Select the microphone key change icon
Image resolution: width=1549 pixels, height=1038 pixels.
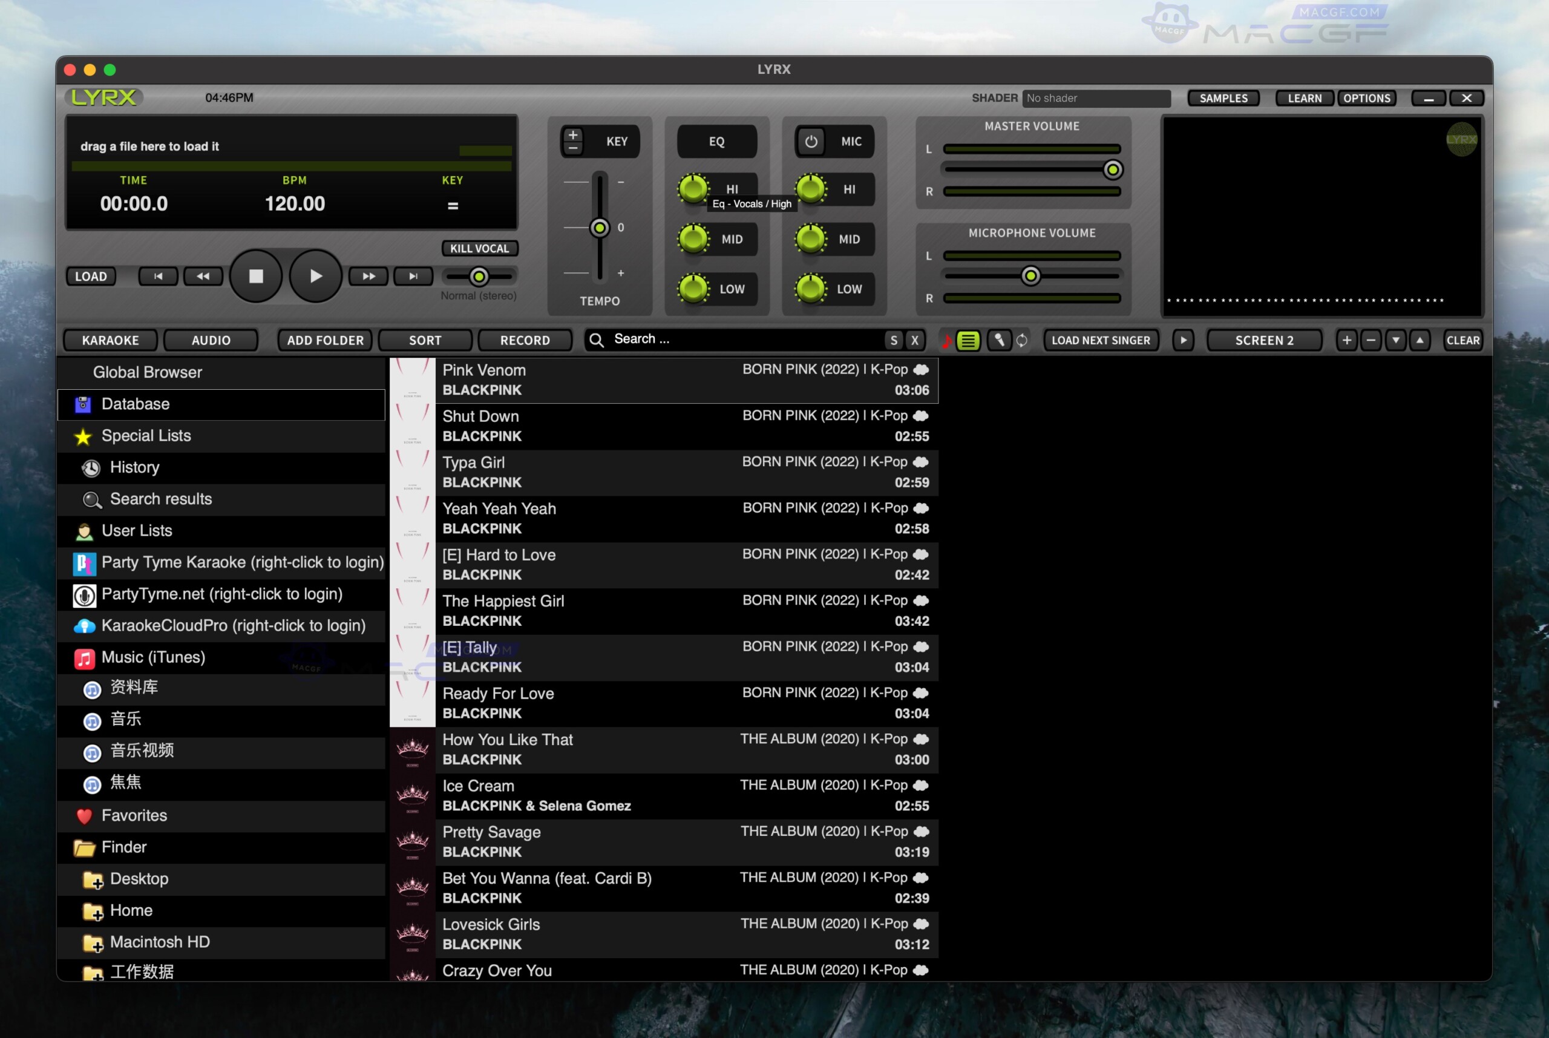pyautogui.click(x=999, y=340)
